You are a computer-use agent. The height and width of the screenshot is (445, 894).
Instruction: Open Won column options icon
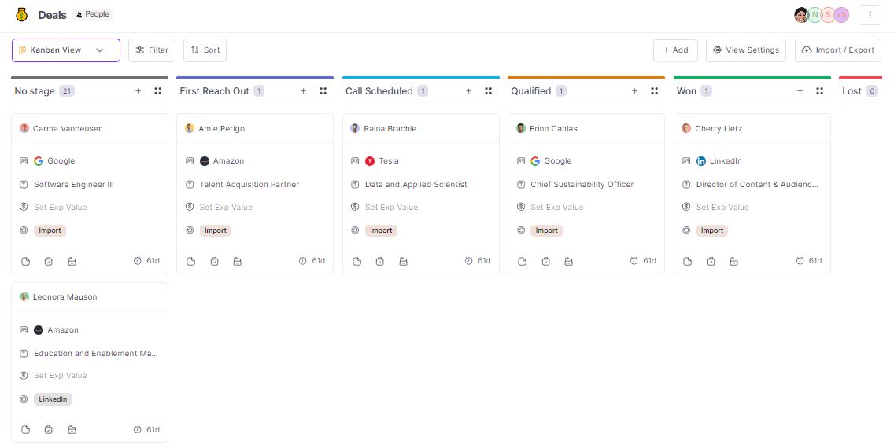(x=820, y=91)
